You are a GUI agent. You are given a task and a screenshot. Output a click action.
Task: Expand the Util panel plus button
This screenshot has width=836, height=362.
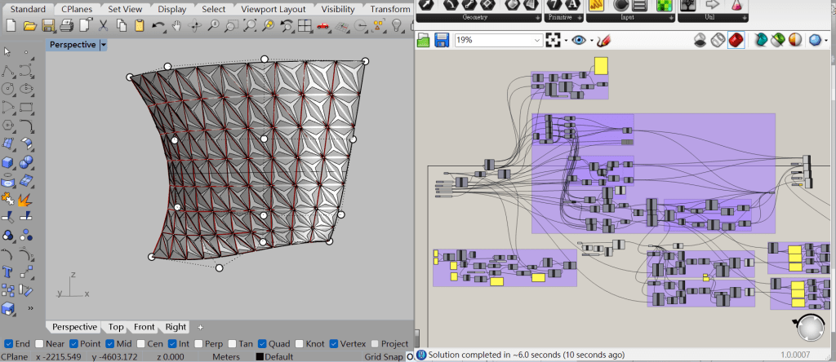tap(745, 18)
